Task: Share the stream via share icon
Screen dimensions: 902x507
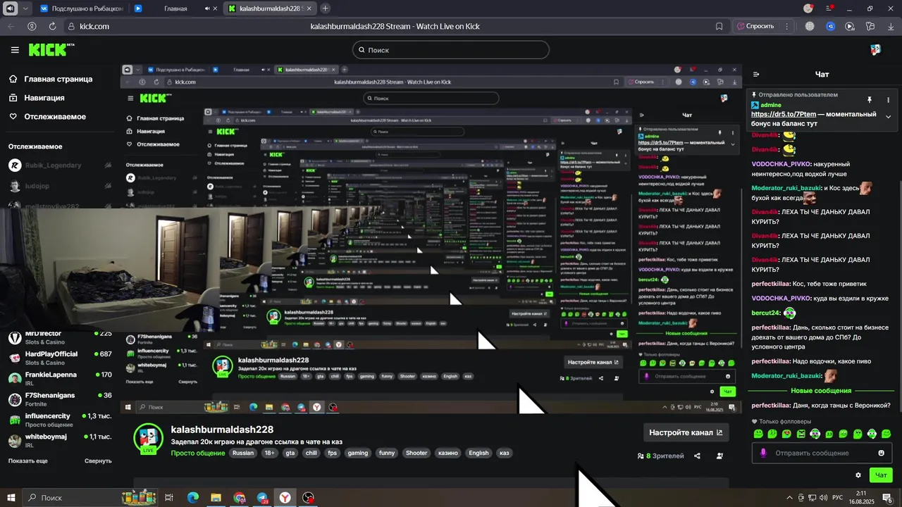Action: [697, 456]
